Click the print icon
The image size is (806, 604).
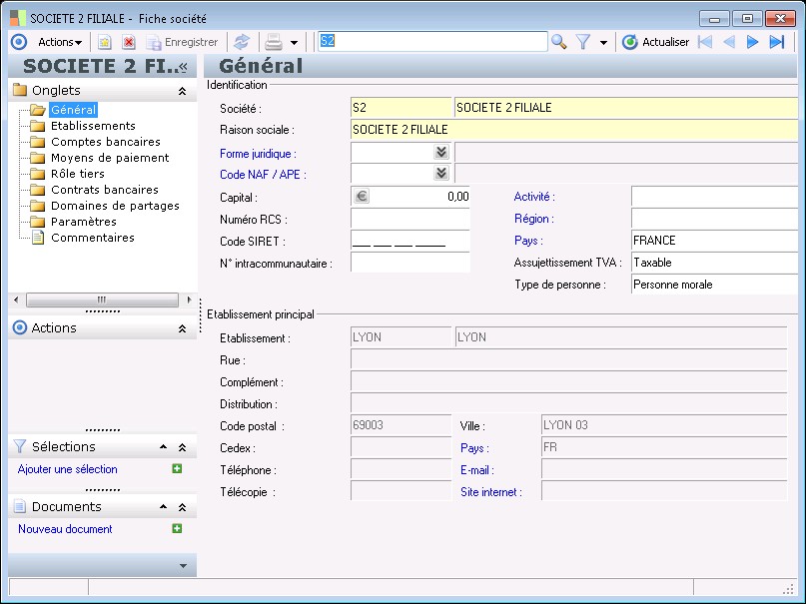point(273,42)
